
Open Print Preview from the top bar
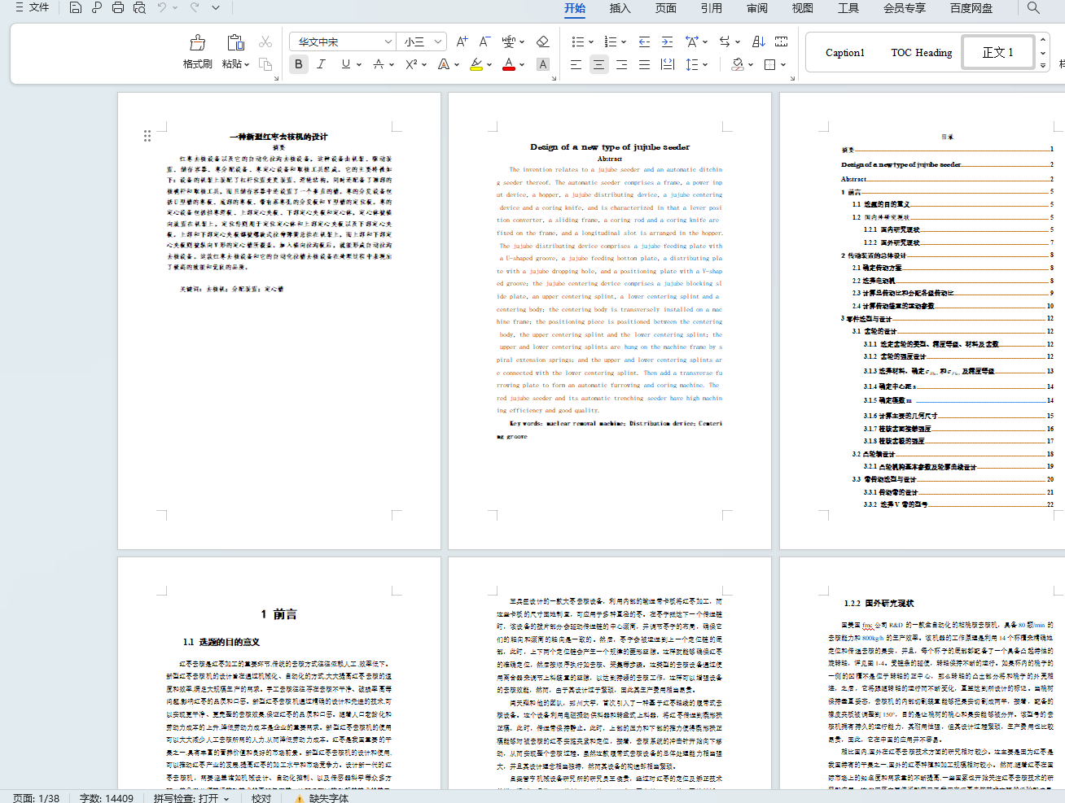(x=139, y=8)
